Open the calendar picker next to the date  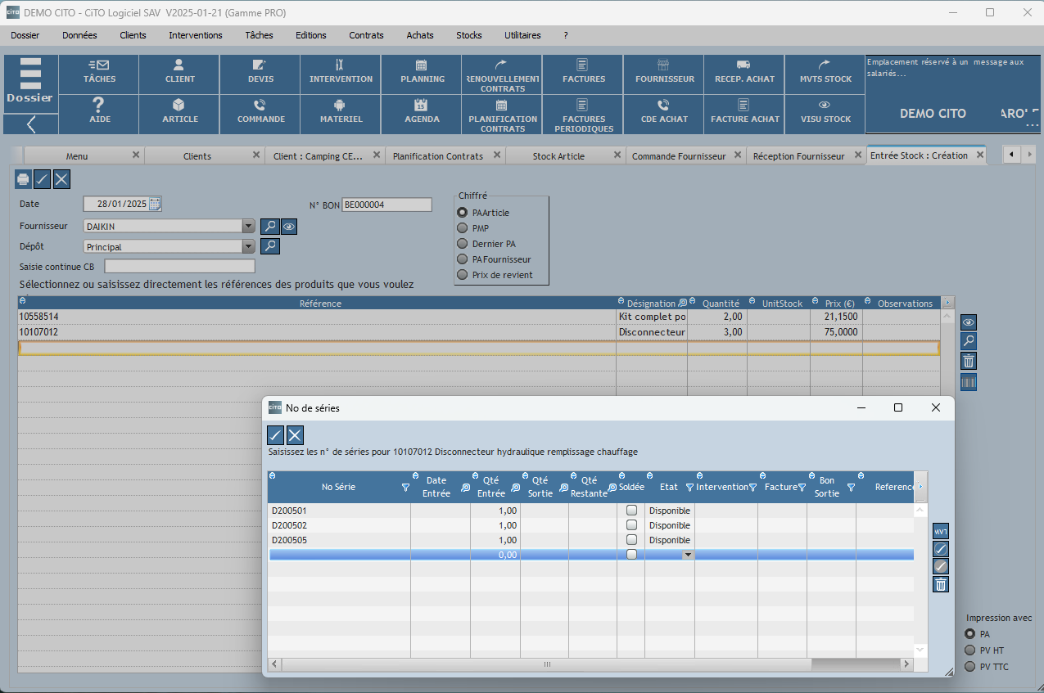(155, 205)
